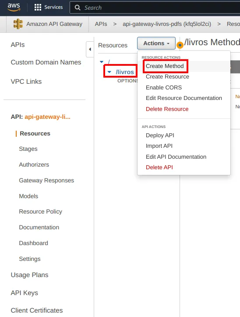Toggle the Actions dropdown button
Image resolution: width=240 pixels, height=317 pixels.
coord(156,43)
